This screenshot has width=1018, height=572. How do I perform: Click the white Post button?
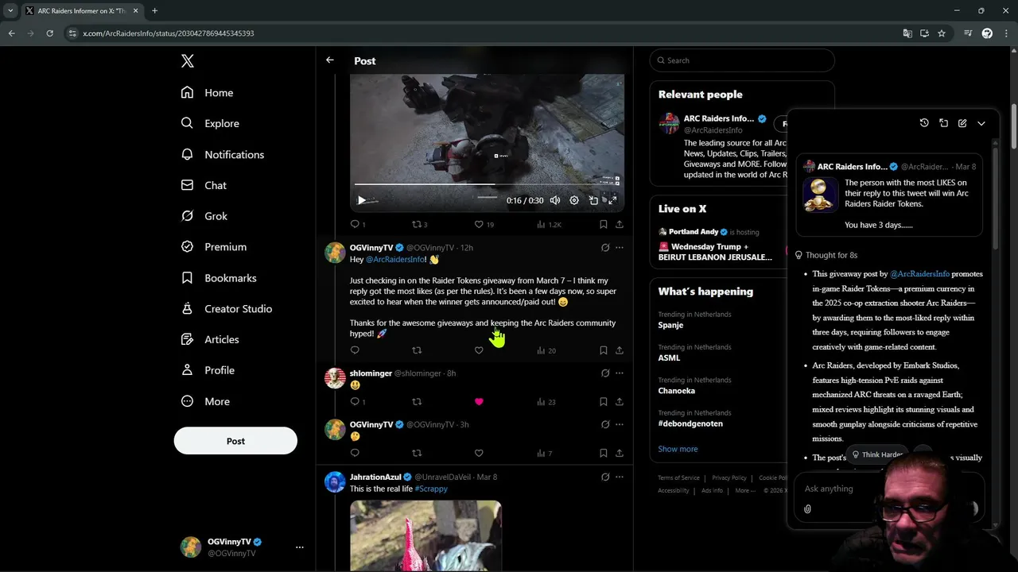235,441
